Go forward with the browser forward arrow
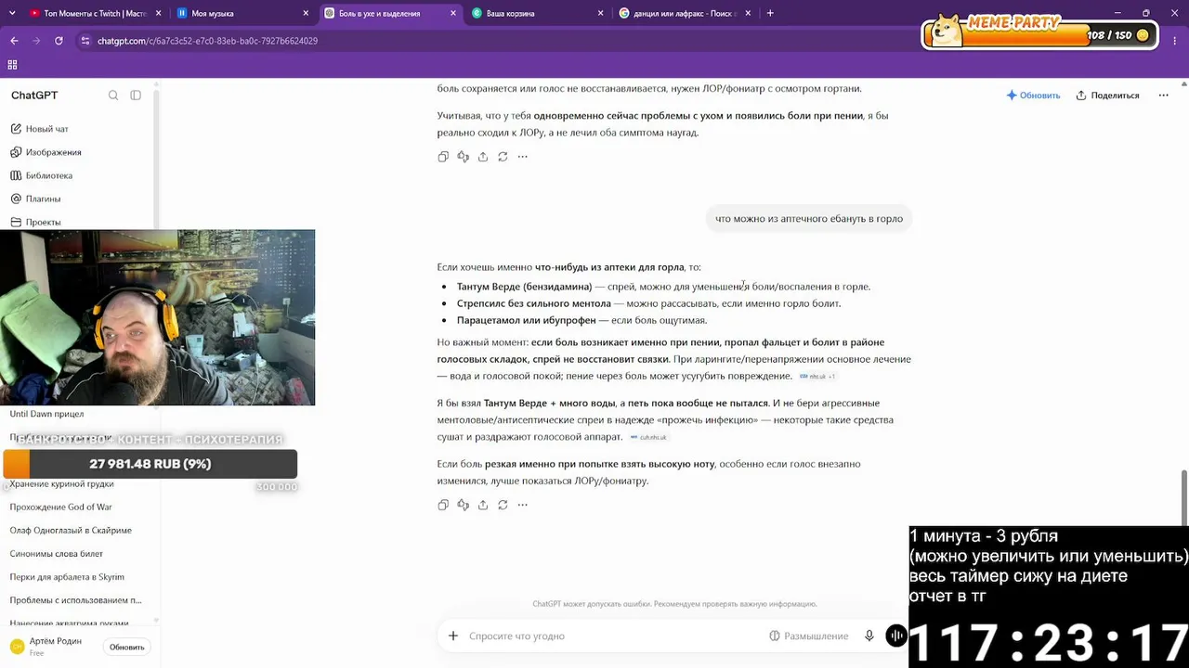 (x=36, y=41)
